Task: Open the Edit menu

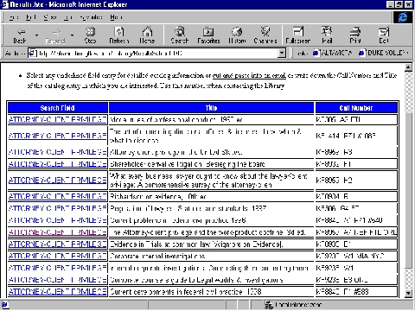Action: (31, 17)
